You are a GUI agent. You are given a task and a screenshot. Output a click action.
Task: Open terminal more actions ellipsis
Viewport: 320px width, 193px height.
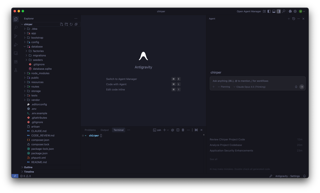tap(188, 130)
